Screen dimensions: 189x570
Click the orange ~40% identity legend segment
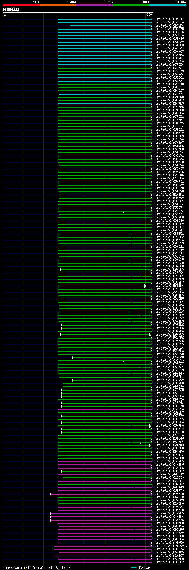coord(58,5)
